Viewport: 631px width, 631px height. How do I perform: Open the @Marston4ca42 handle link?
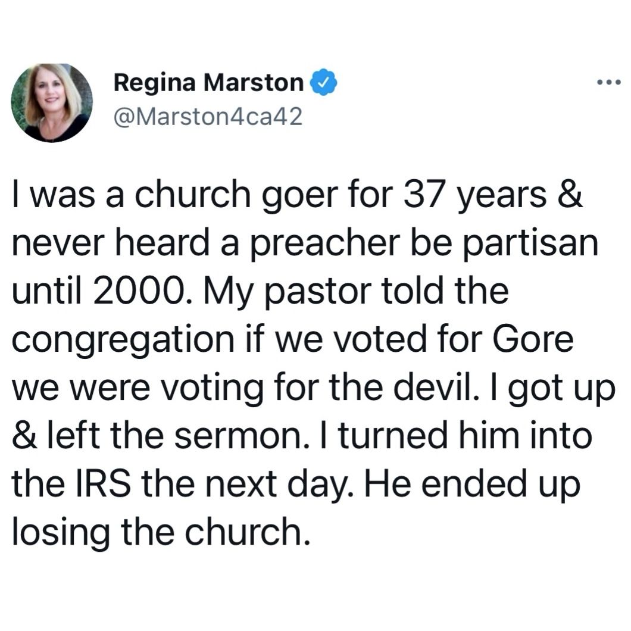[208, 117]
